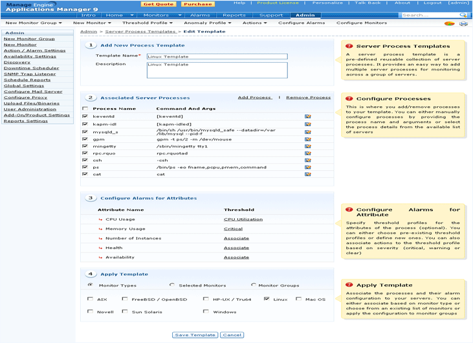Click the edit icon for gpm process
The height and width of the screenshot is (343, 473).
[x=308, y=139]
